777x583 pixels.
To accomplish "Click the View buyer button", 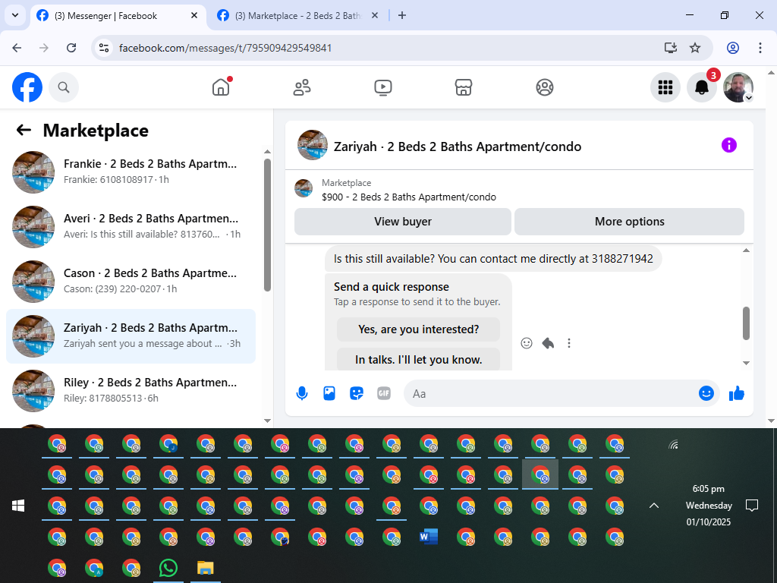I will click(x=403, y=222).
